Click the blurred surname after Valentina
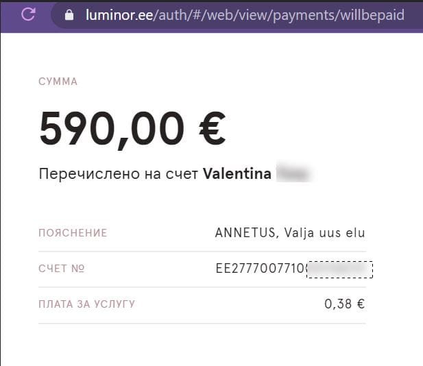The image size is (423, 366). pos(292,174)
